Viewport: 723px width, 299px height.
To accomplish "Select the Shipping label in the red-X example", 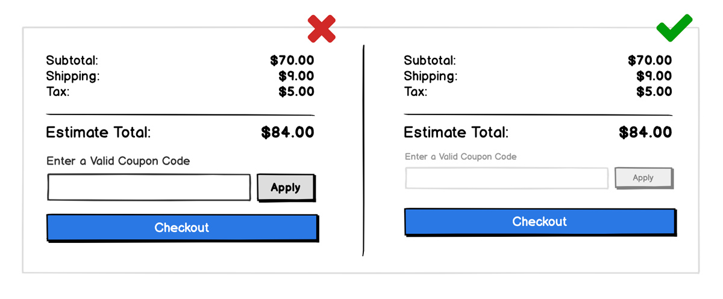I will pos(73,76).
